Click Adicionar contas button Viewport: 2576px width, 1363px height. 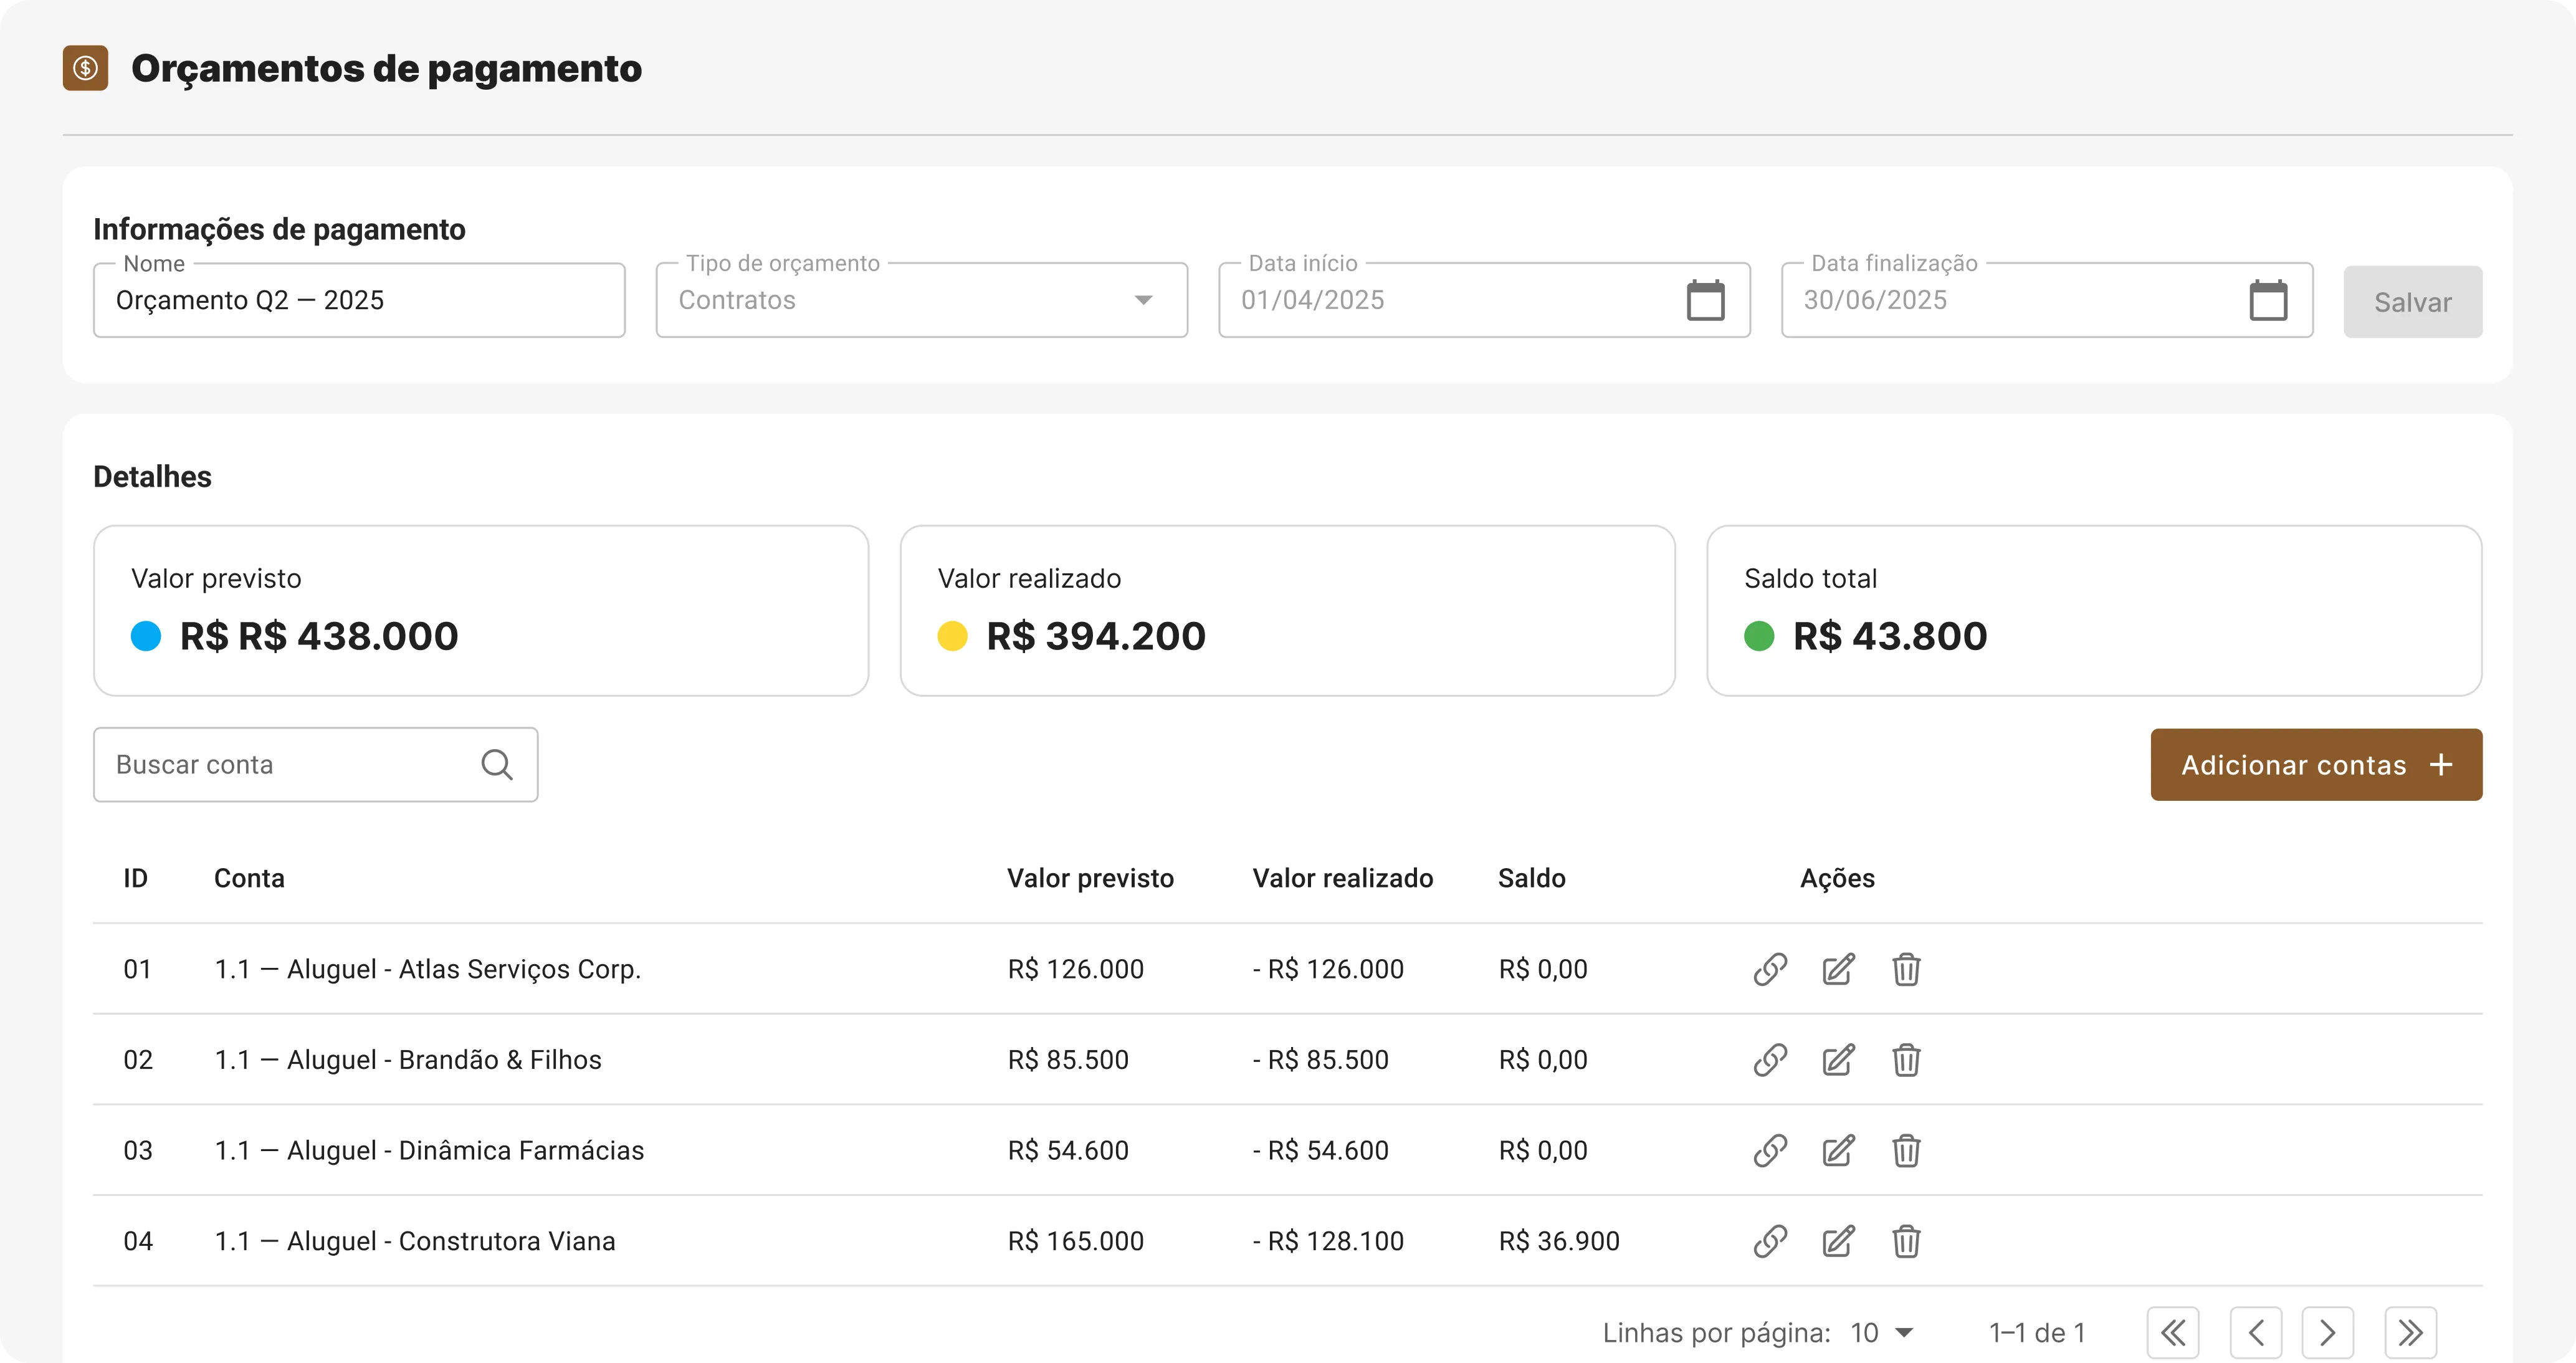(2316, 764)
